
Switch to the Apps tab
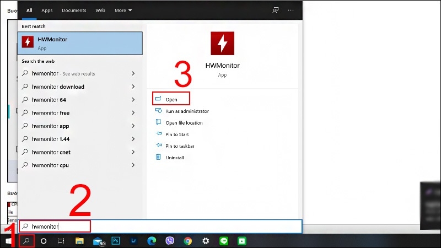pyautogui.click(x=47, y=10)
